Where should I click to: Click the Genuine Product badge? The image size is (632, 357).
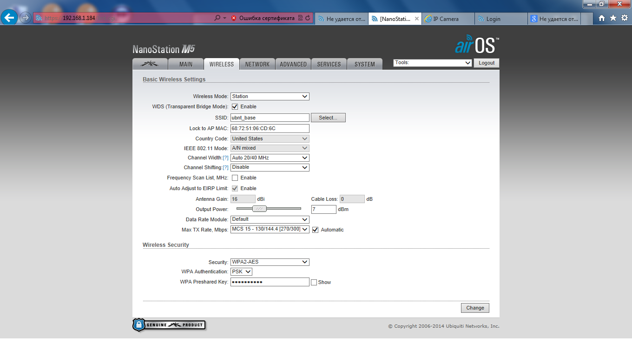click(169, 324)
